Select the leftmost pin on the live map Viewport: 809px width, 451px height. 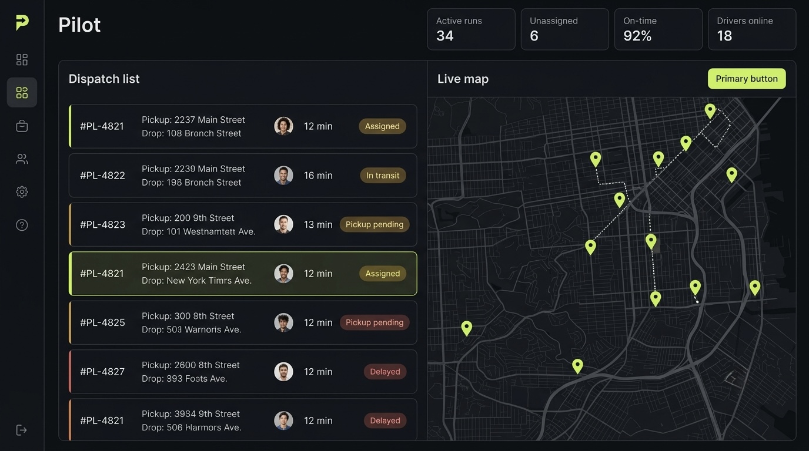[x=466, y=328]
